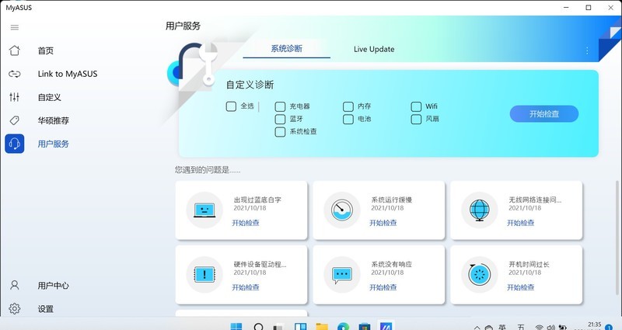The image size is (622, 330).
Task: Check the Wifi checkbox
Action: 416,106
